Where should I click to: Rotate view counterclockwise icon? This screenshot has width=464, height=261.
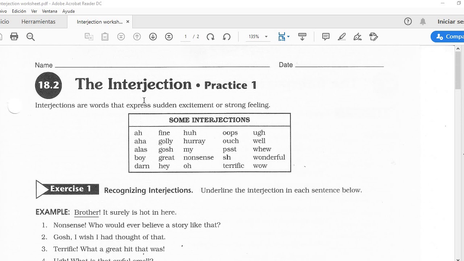point(227,37)
